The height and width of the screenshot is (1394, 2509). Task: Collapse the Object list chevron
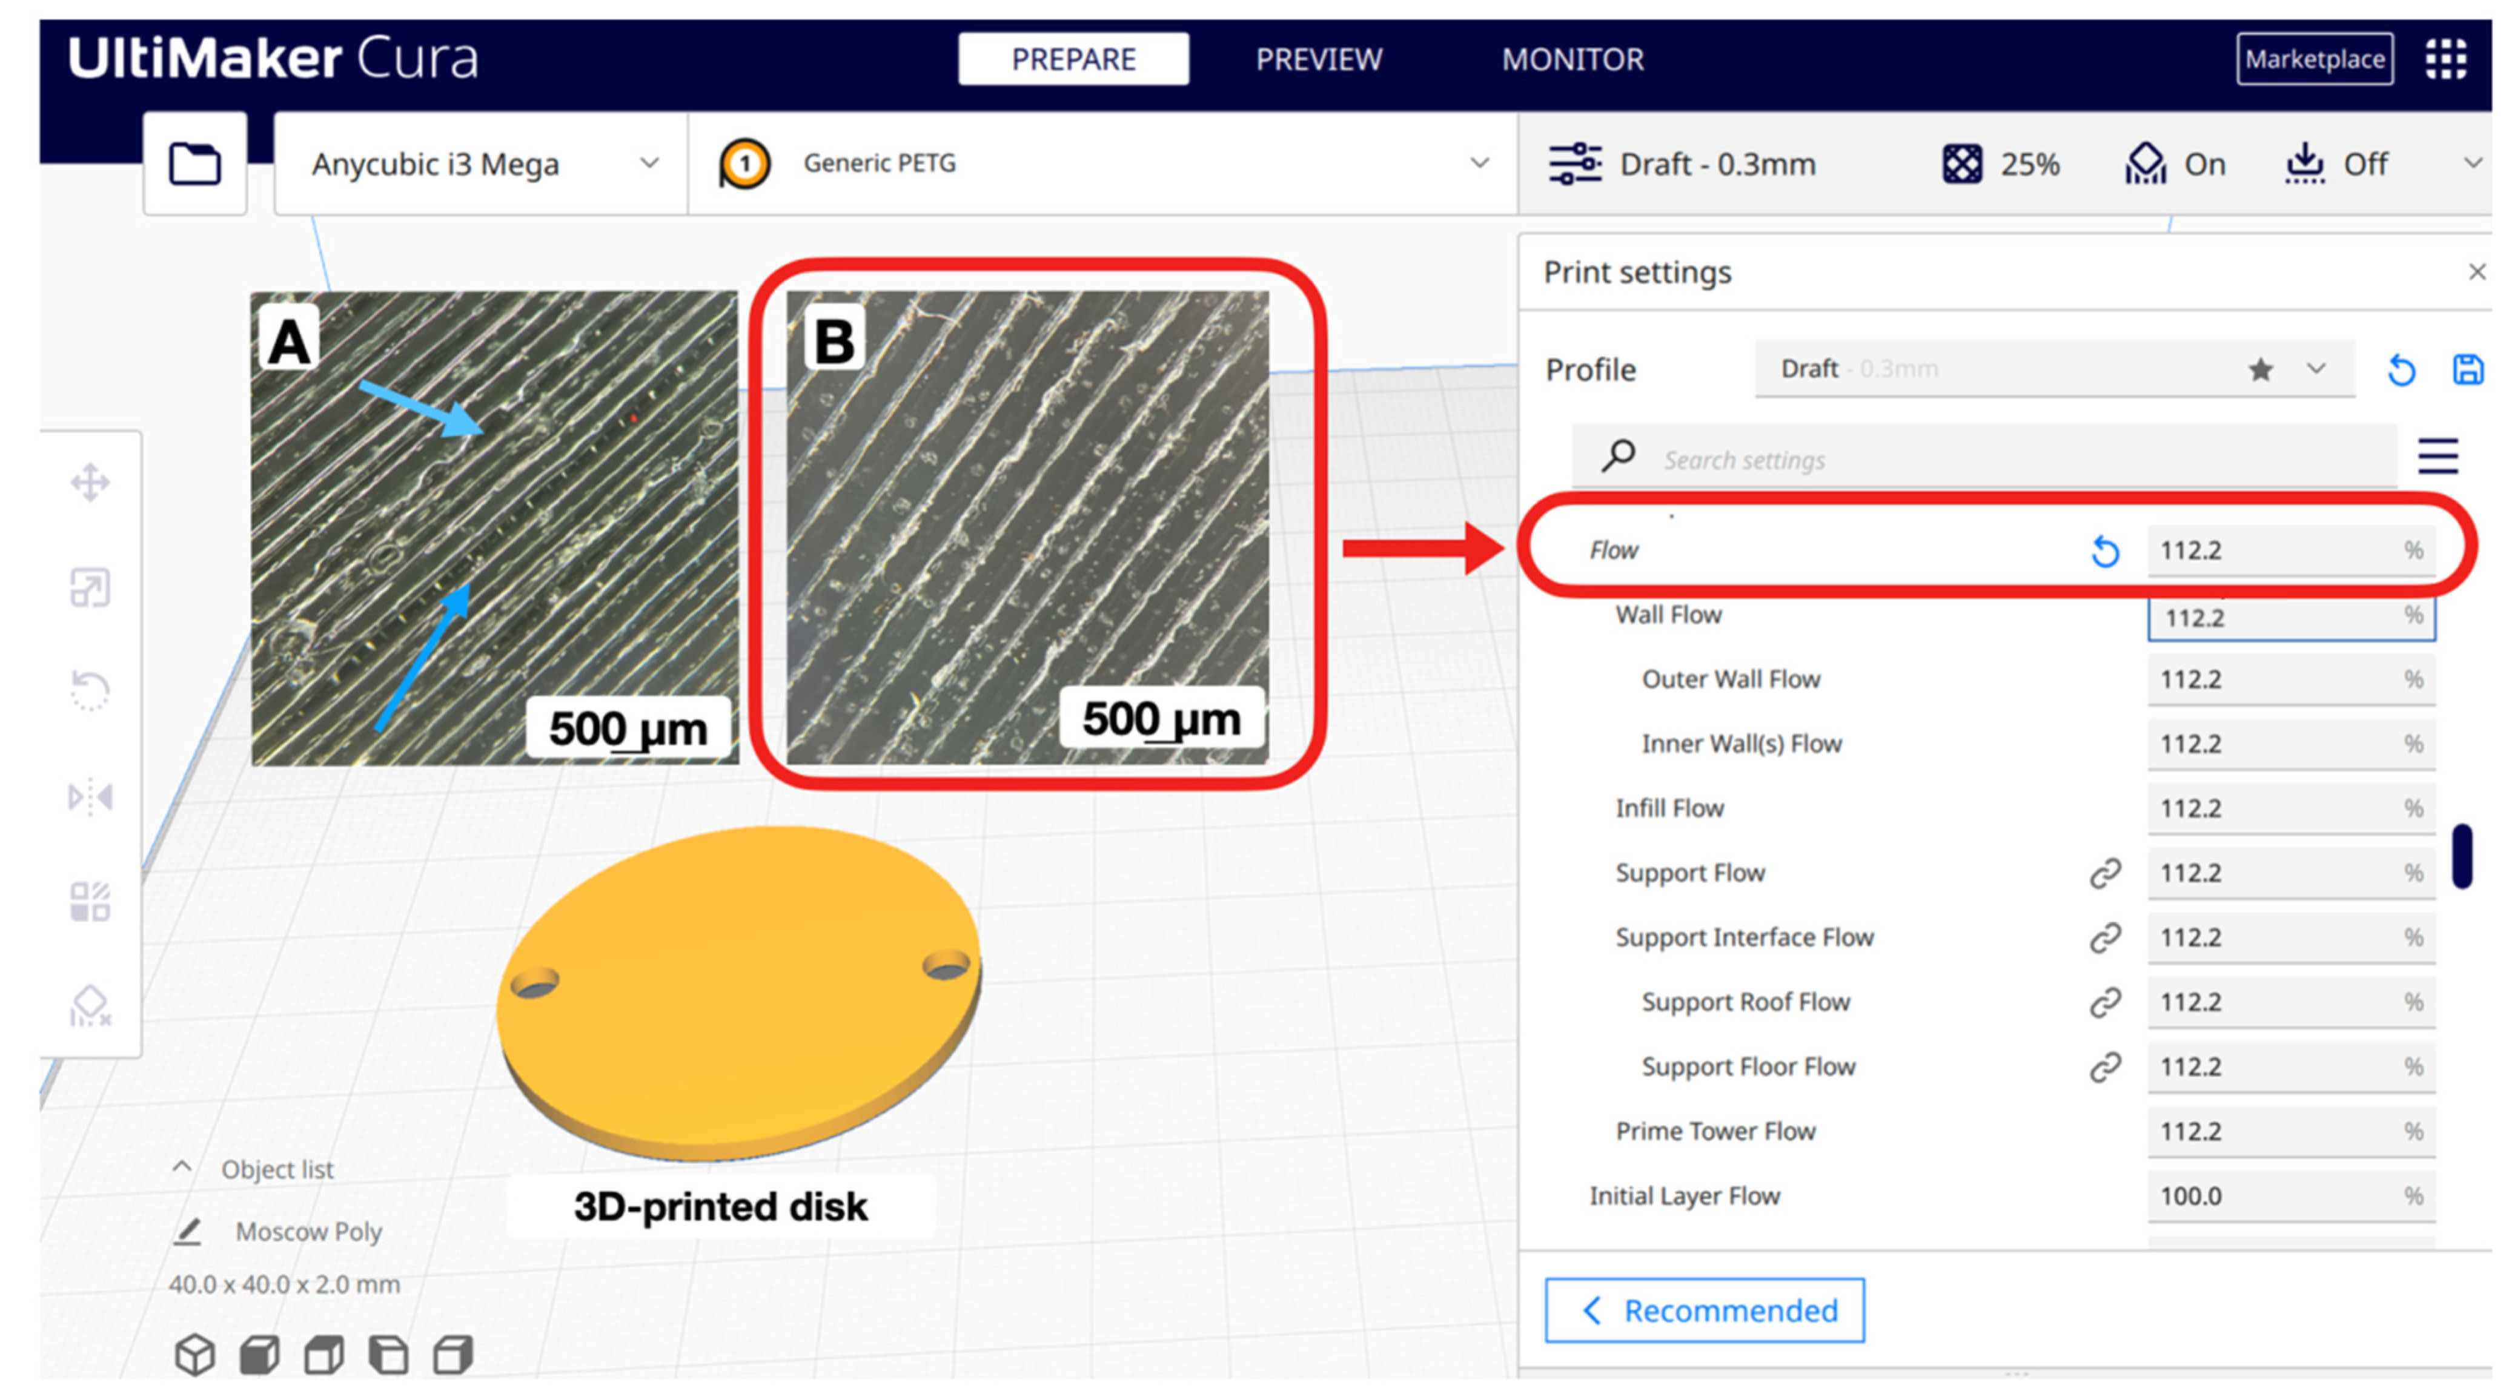click(182, 1166)
